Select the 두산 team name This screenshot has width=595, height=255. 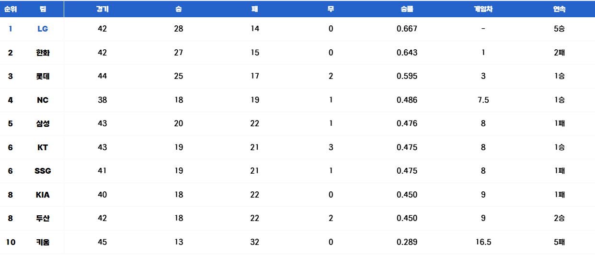(43, 218)
